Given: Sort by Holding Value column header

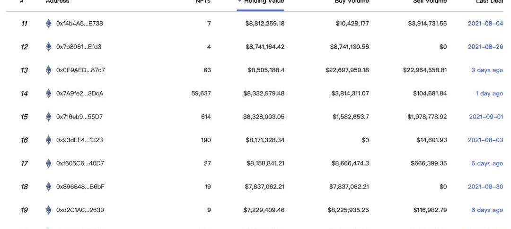Looking at the screenshot, I should click(x=264, y=1).
